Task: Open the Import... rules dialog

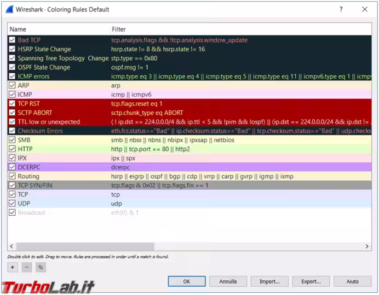Action: point(269,281)
